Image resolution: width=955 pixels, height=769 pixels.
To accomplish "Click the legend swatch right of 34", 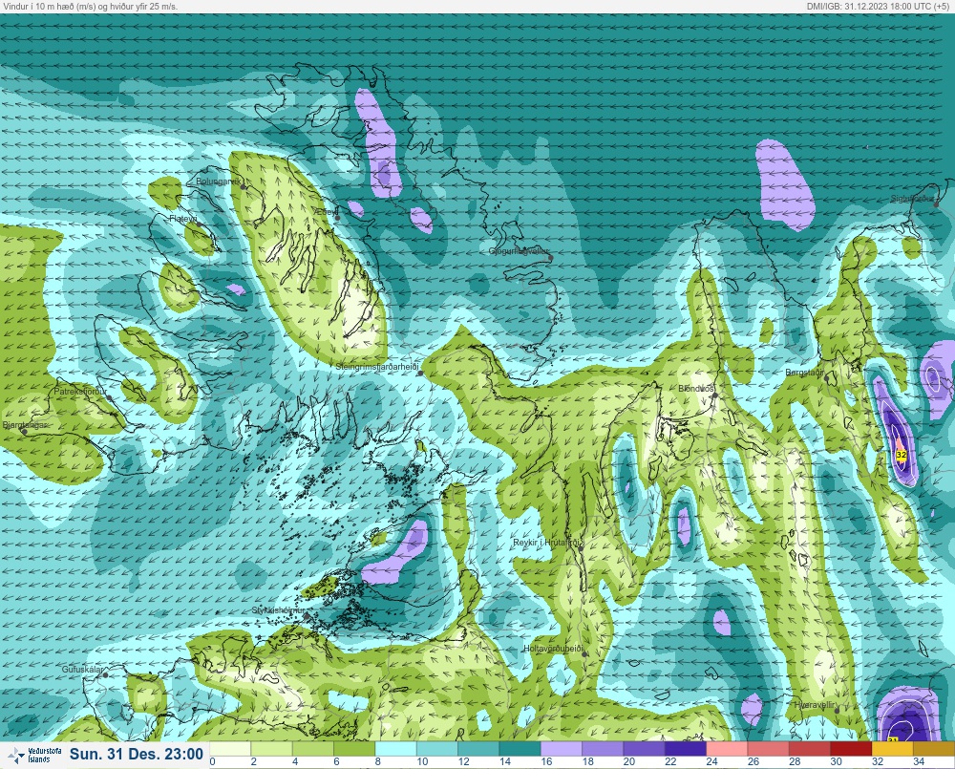I will pyautogui.click(x=934, y=748).
